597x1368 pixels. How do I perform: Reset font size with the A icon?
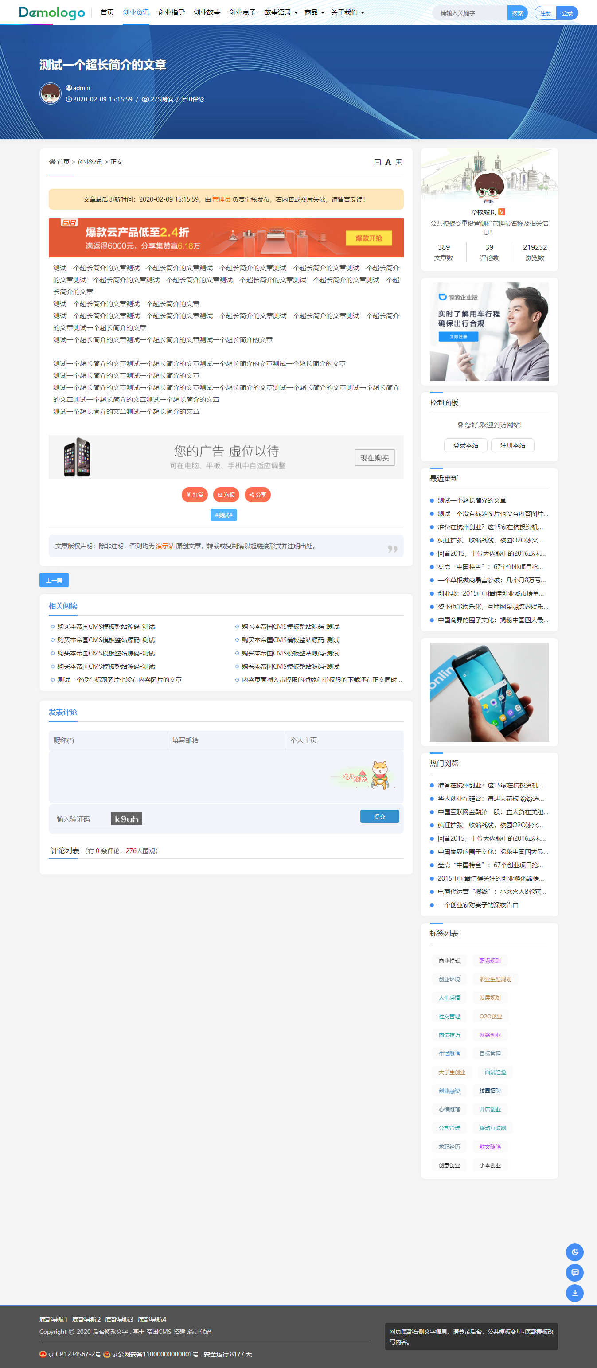388,162
